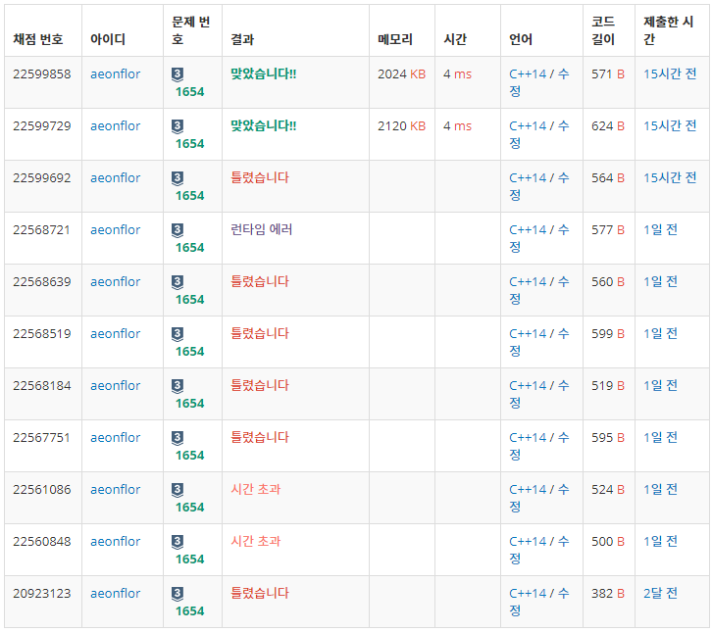Open C++14 / 수정 source link for 22560848
712x633 pixels.
click(x=539, y=551)
